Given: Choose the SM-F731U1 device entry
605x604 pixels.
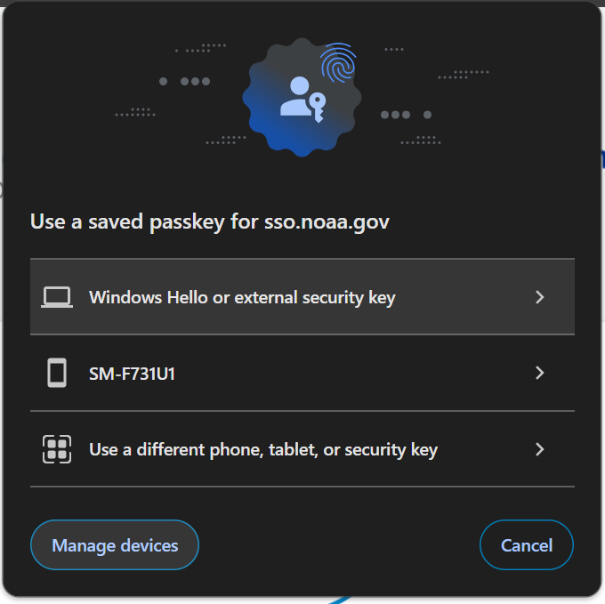Looking at the screenshot, I should [x=302, y=373].
